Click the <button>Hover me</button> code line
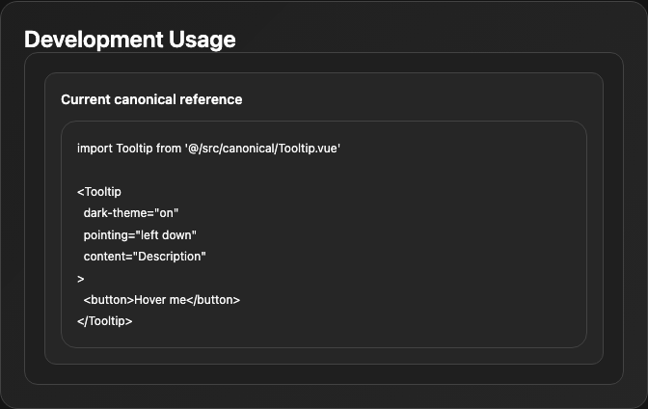The width and height of the screenshot is (648, 409). point(162,300)
